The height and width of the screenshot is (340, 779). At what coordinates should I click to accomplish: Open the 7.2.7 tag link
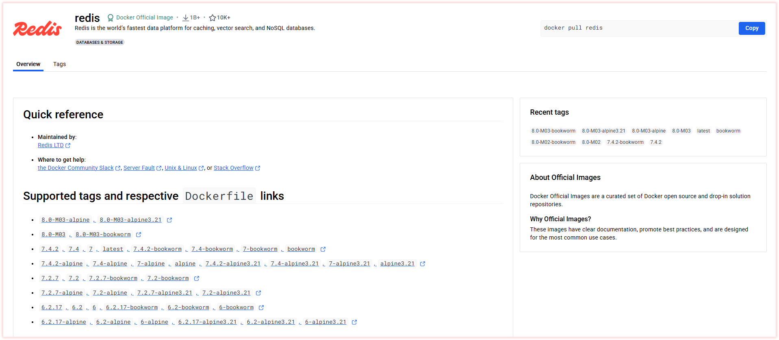pyautogui.click(x=50, y=278)
